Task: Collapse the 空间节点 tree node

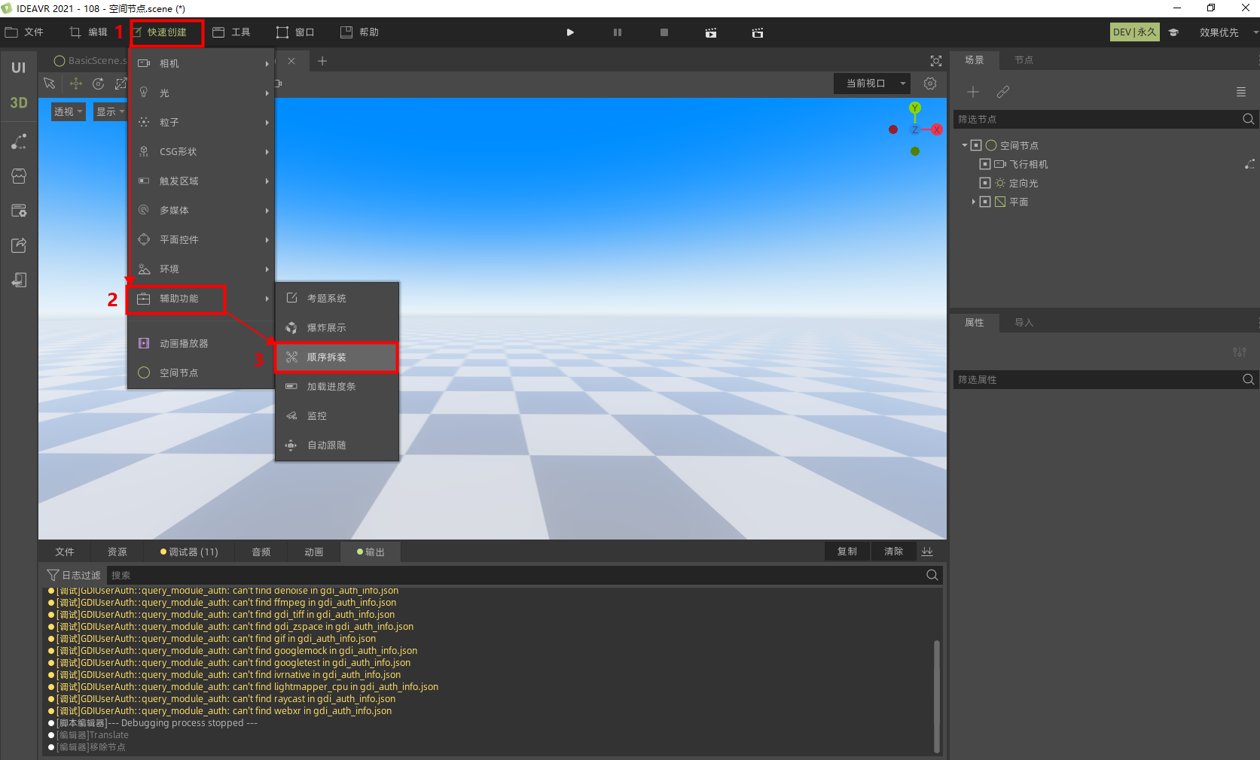Action: point(965,145)
